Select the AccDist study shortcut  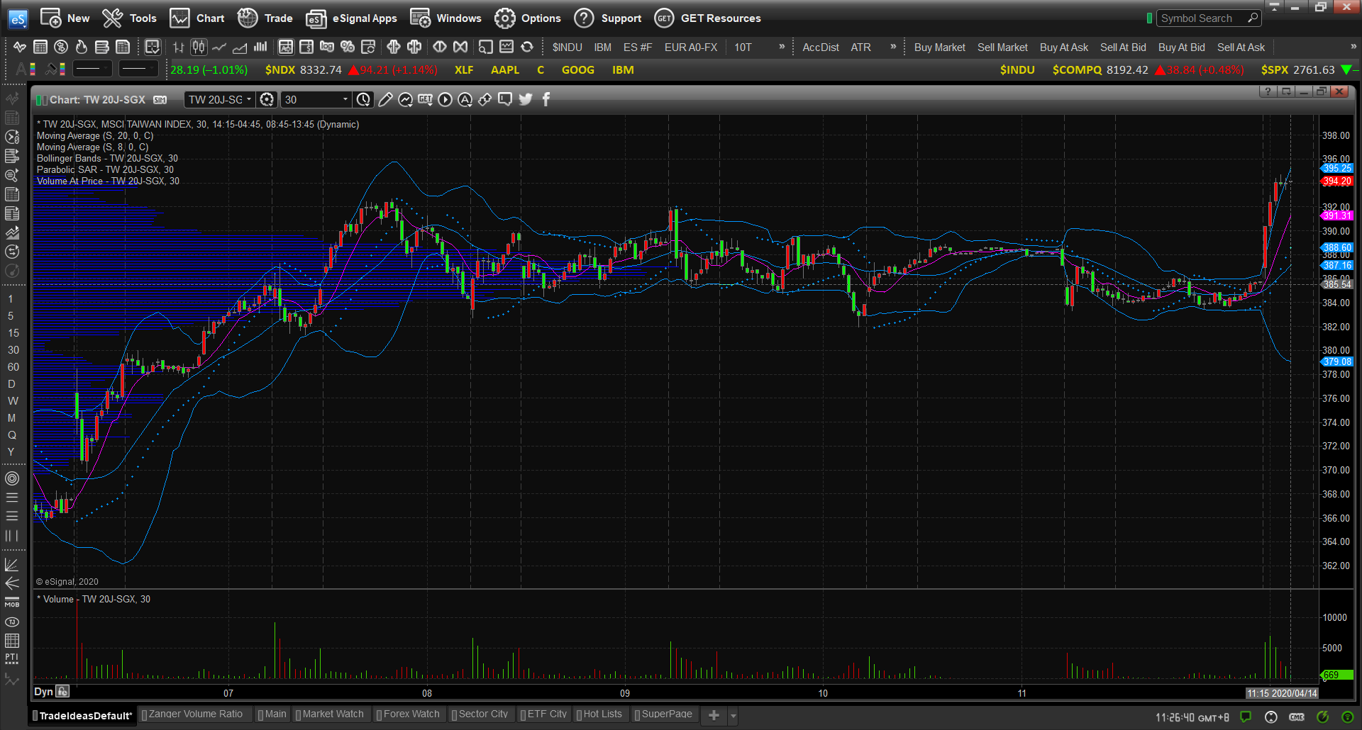(821, 47)
